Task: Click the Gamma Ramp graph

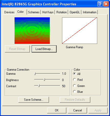Action: coord(80,31)
